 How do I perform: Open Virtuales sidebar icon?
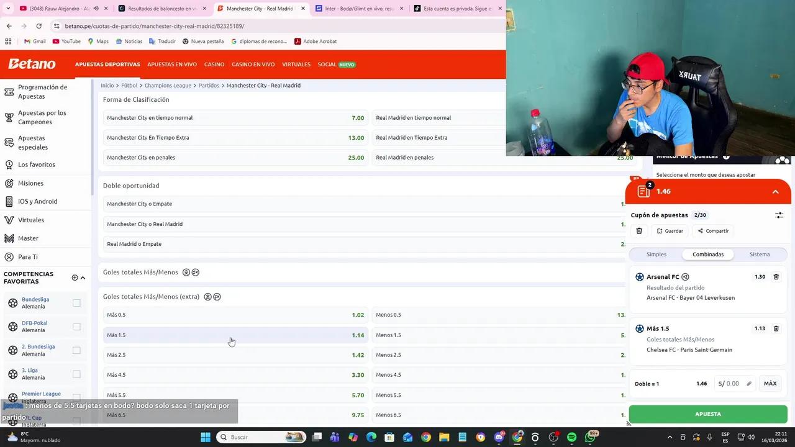(9, 220)
